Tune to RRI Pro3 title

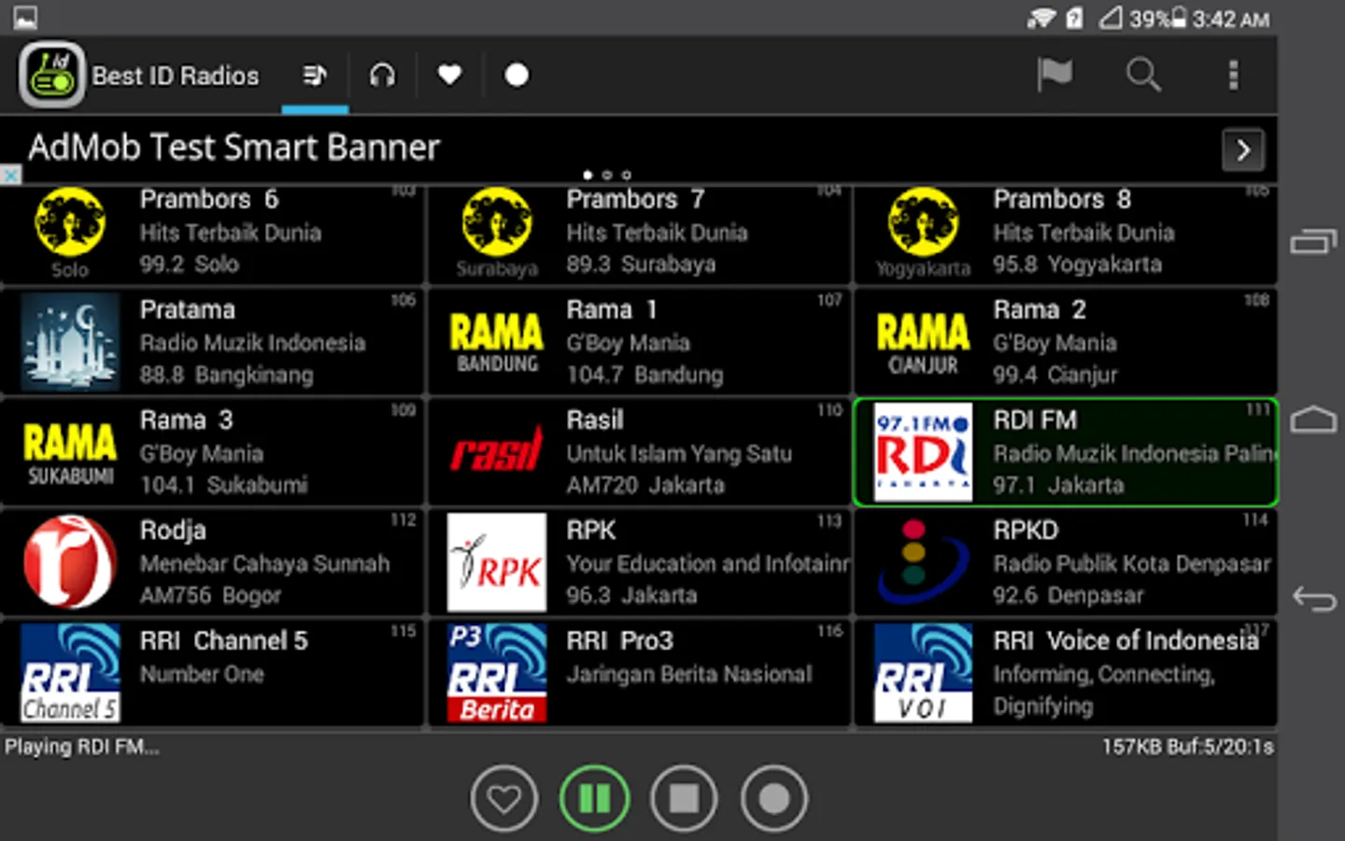tap(620, 640)
